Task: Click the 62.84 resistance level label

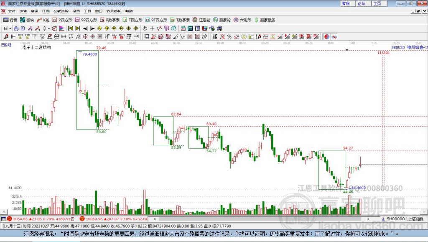Action: (176, 114)
